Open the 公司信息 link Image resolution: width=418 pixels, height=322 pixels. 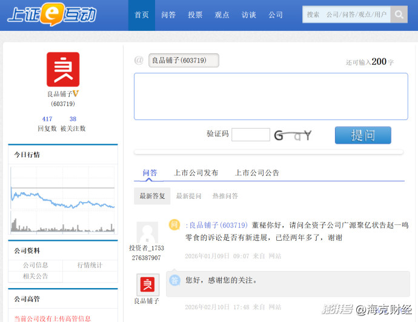coord(36,265)
